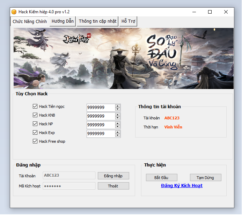242x215 pixels.
Task: Toggle the Hack KNB checkbox
Action: [x=35, y=115]
